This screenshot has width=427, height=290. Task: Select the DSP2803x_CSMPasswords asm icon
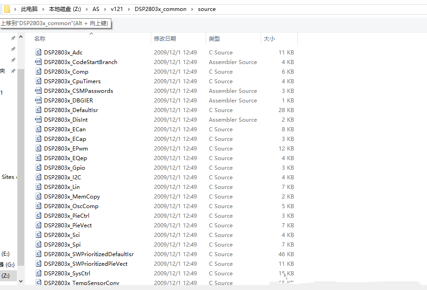[38, 91]
